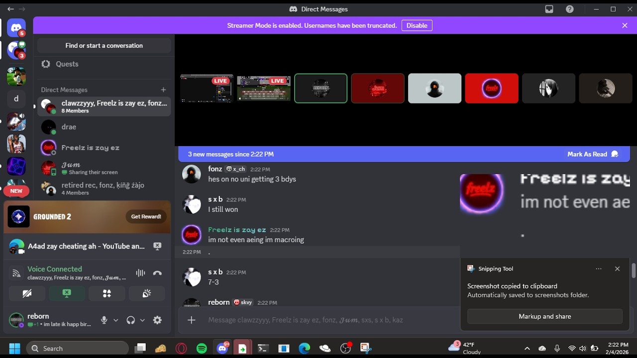
Task: Open the 8 Members group chat
Action: pos(104,106)
